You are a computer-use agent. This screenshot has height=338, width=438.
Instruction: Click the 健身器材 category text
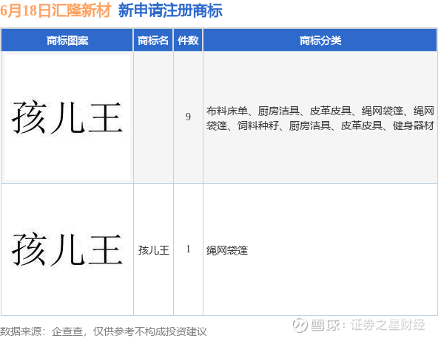414,125
